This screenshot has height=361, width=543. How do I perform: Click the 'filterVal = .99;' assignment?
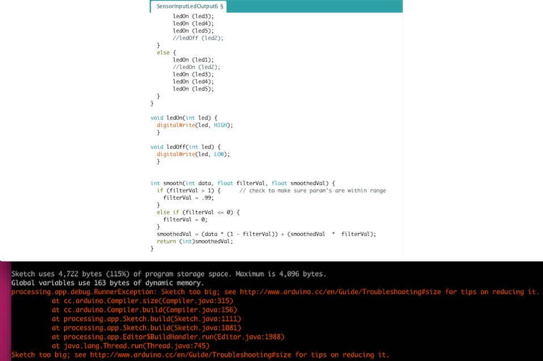point(189,198)
